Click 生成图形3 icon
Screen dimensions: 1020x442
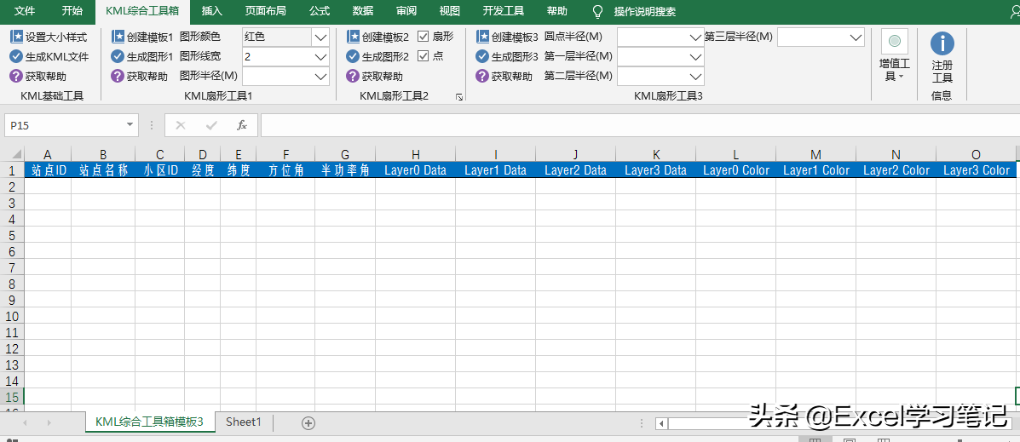point(482,56)
